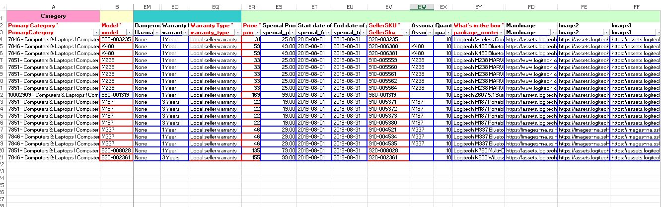Click the '10002909 - Computers & Laptops' category cell

coord(53,95)
